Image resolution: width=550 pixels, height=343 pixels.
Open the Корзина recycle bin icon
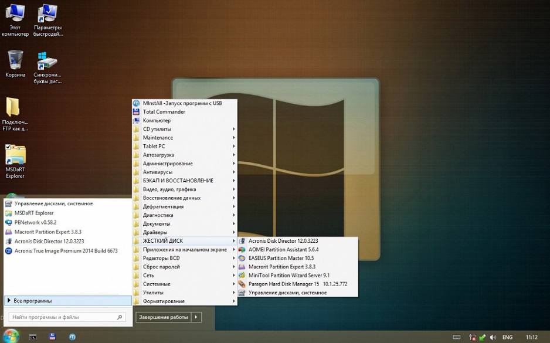(15, 63)
